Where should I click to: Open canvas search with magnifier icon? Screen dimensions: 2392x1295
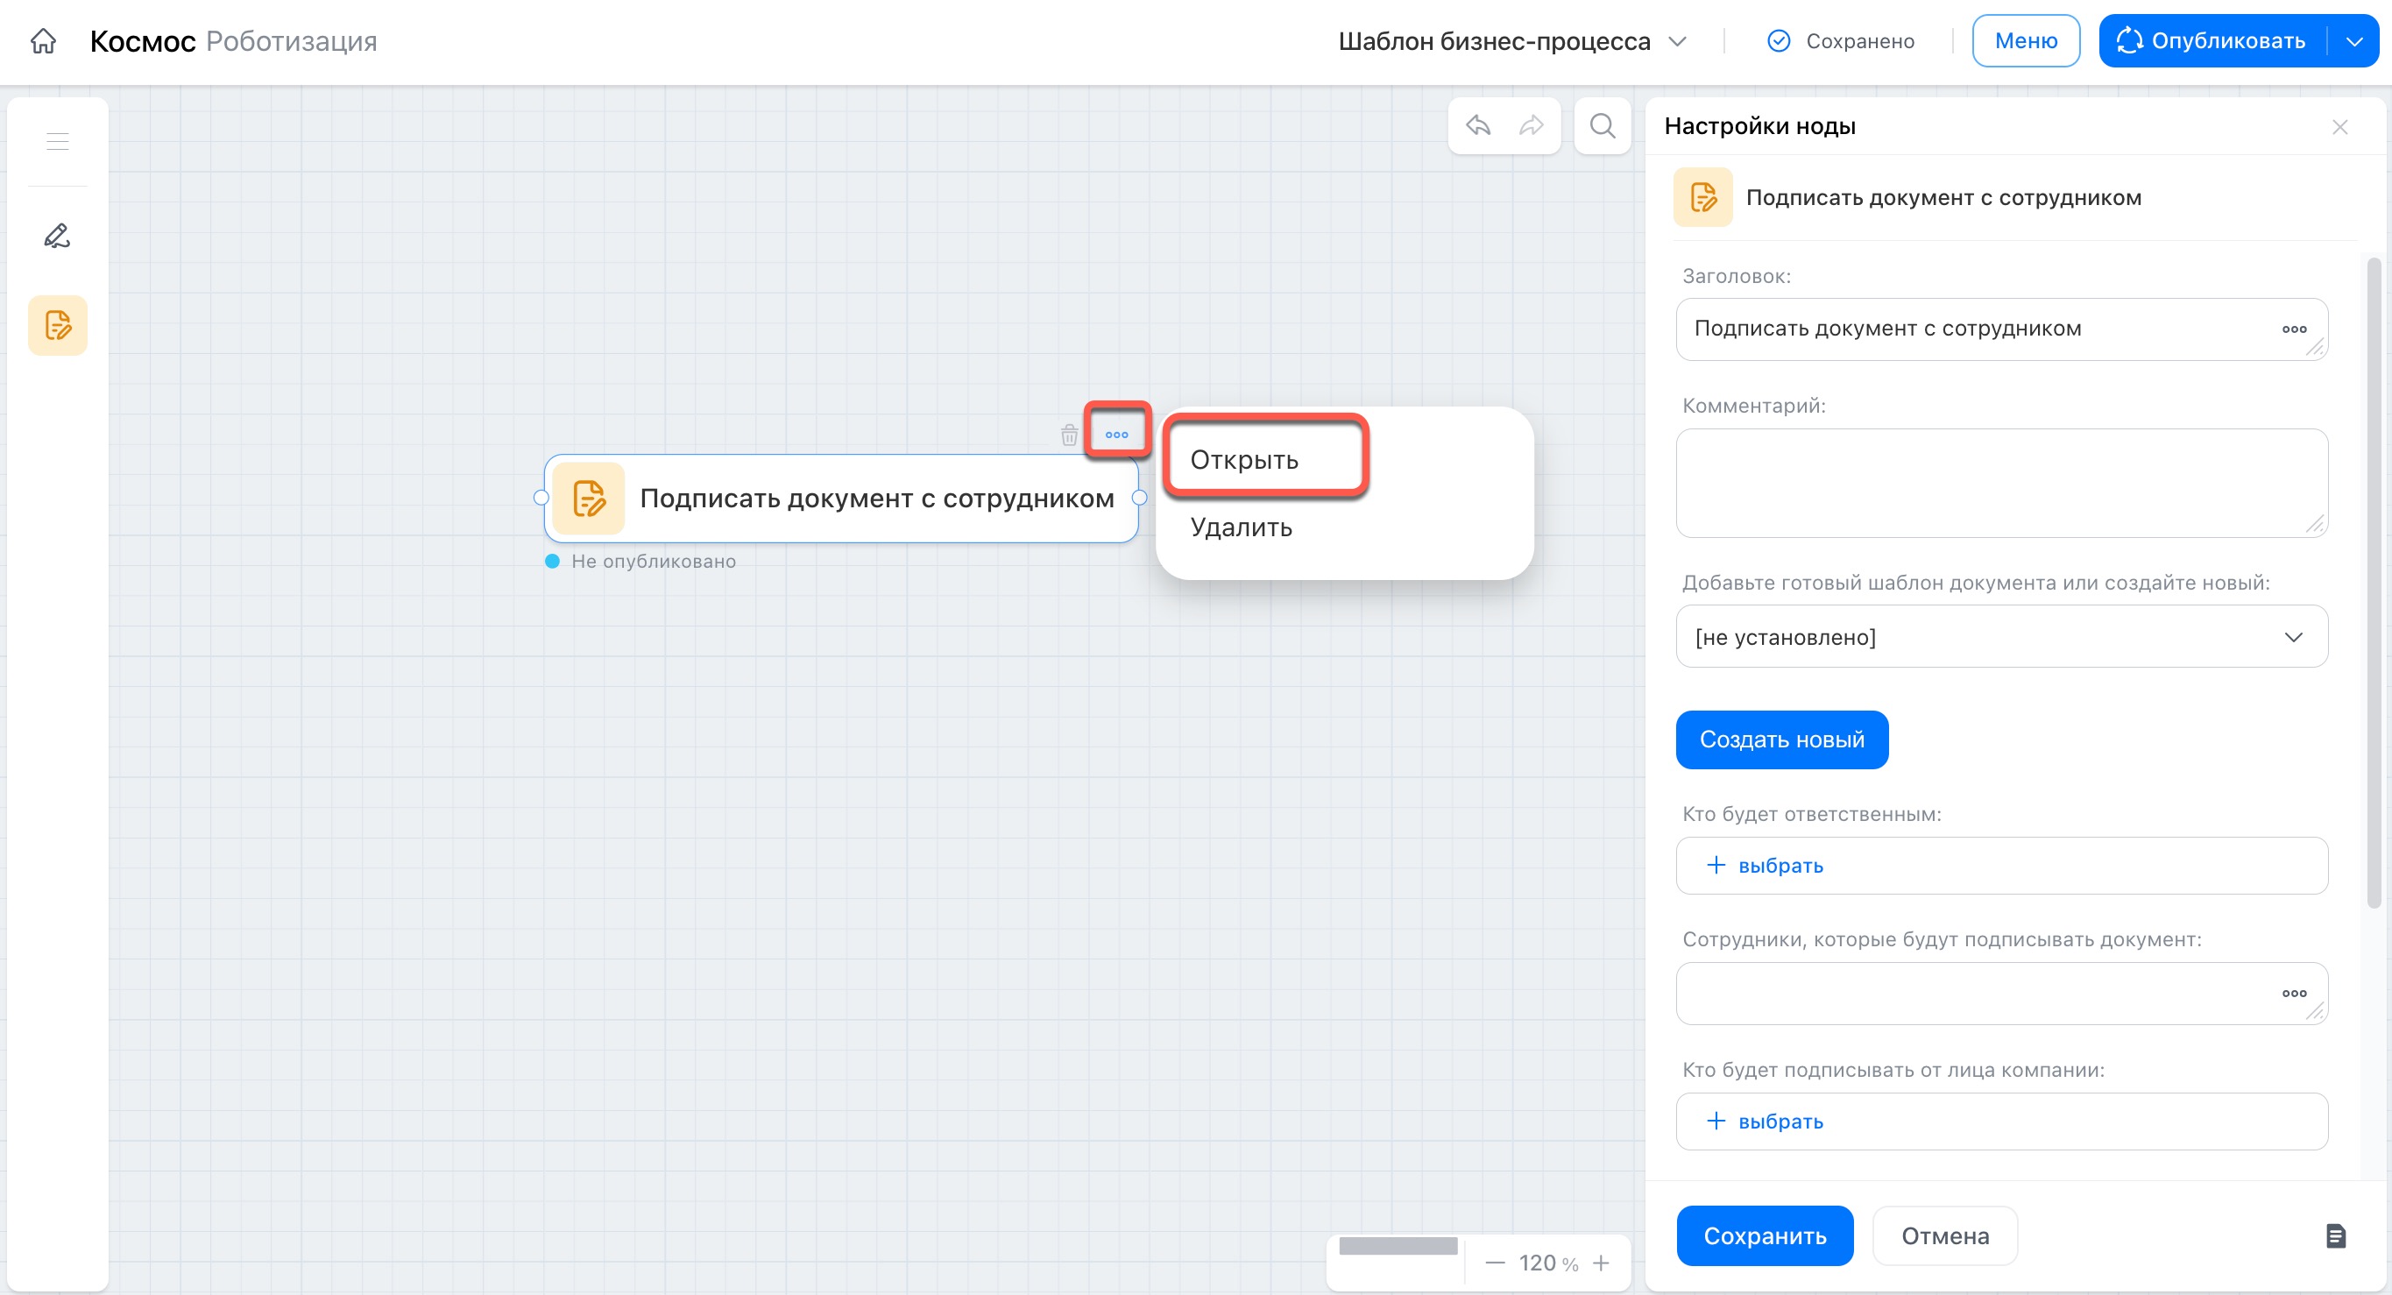tap(1603, 125)
